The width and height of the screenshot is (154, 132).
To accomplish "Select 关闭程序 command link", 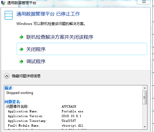I will pyautogui.click(x=82, y=49).
